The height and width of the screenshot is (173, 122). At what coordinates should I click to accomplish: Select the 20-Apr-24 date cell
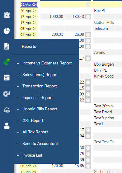[x=29, y=11]
